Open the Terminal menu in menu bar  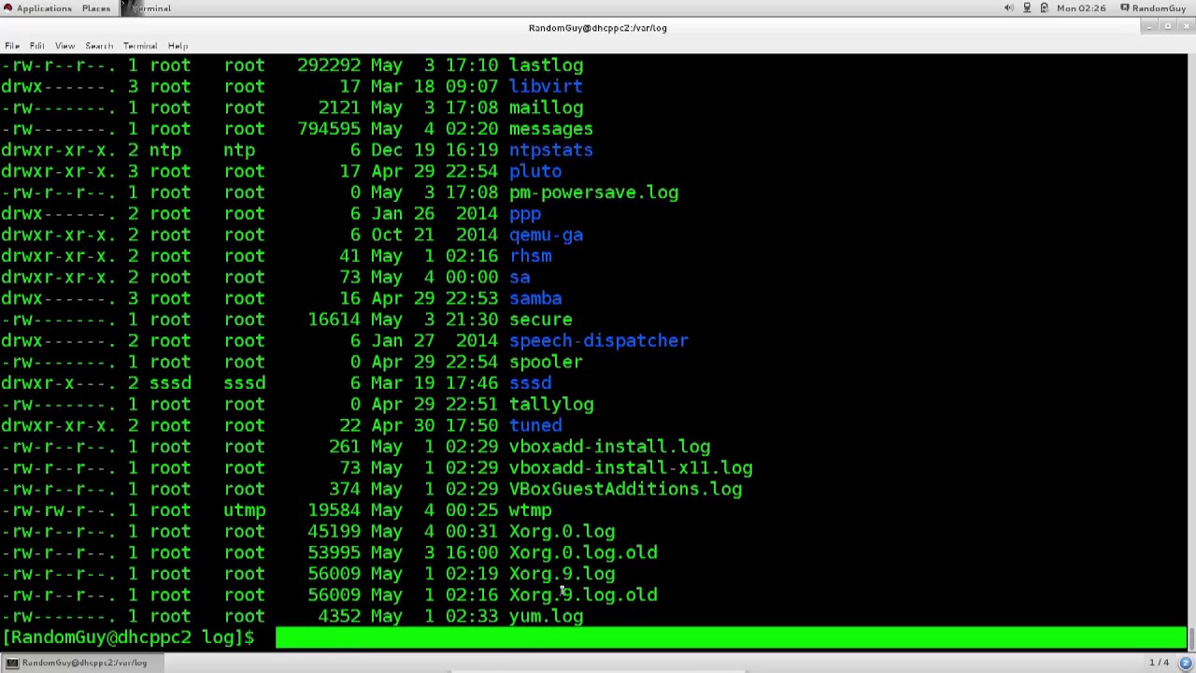click(140, 46)
